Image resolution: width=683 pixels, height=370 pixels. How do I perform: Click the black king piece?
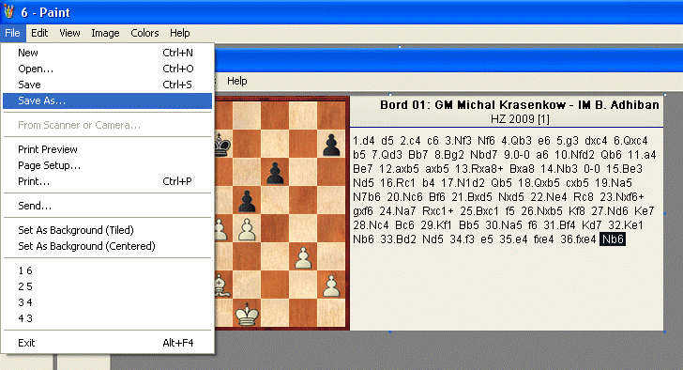coord(222,145)
